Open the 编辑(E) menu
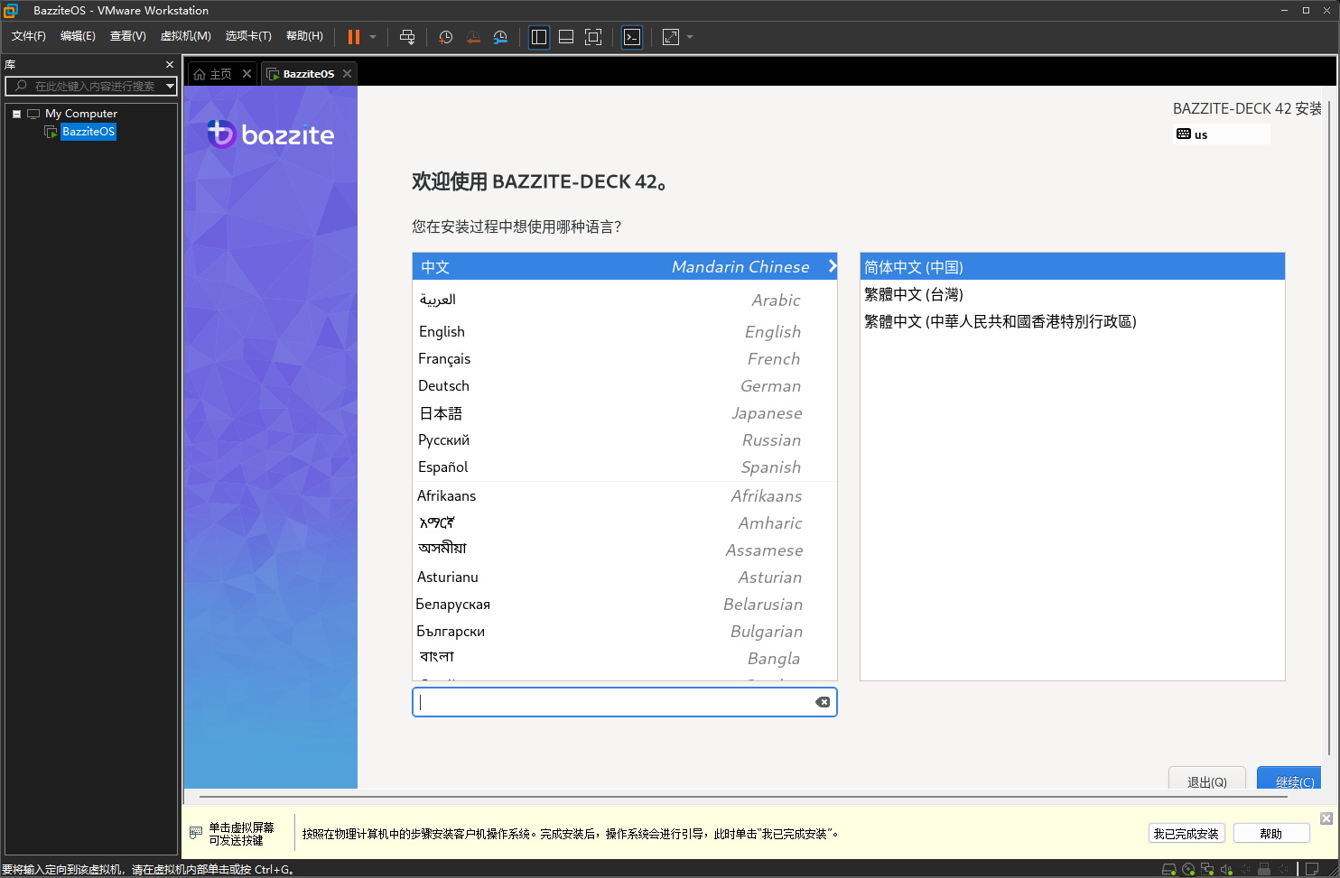 tap(78, 36)
